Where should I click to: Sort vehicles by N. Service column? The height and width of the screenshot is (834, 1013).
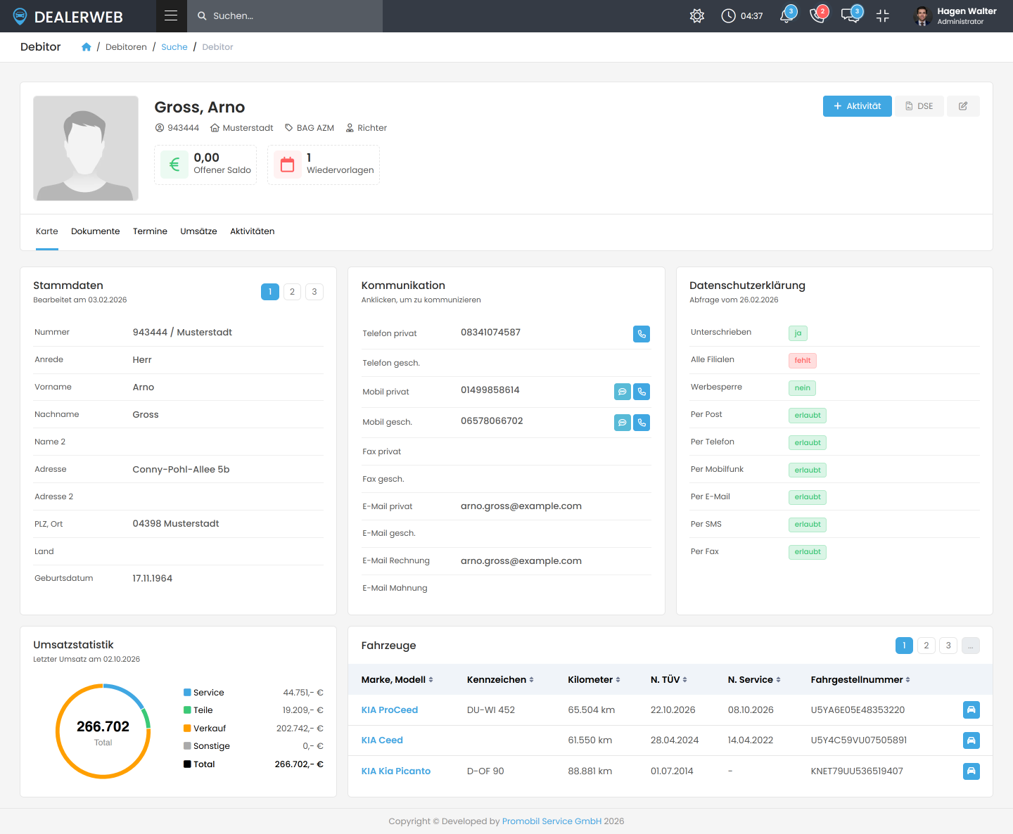pos(754,679)
